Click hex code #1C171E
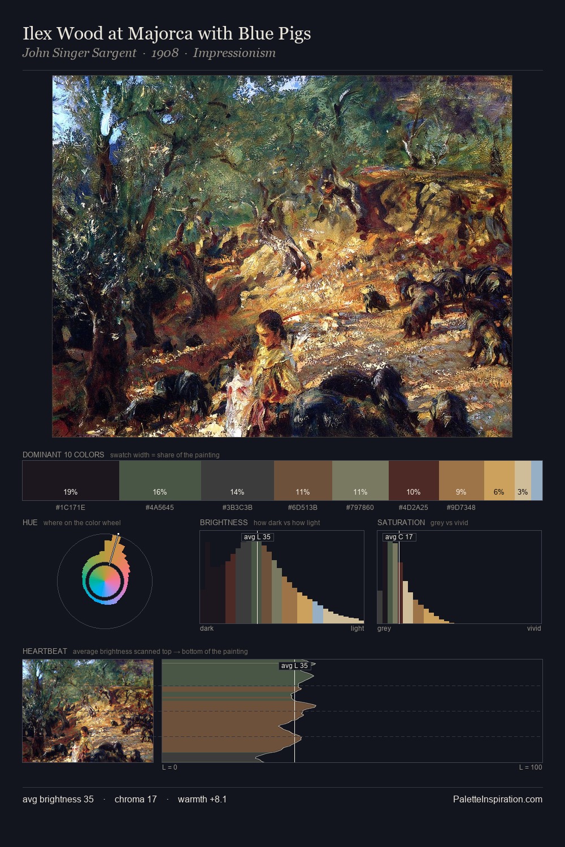Screen dimensions: 565x847 (71, 508)
